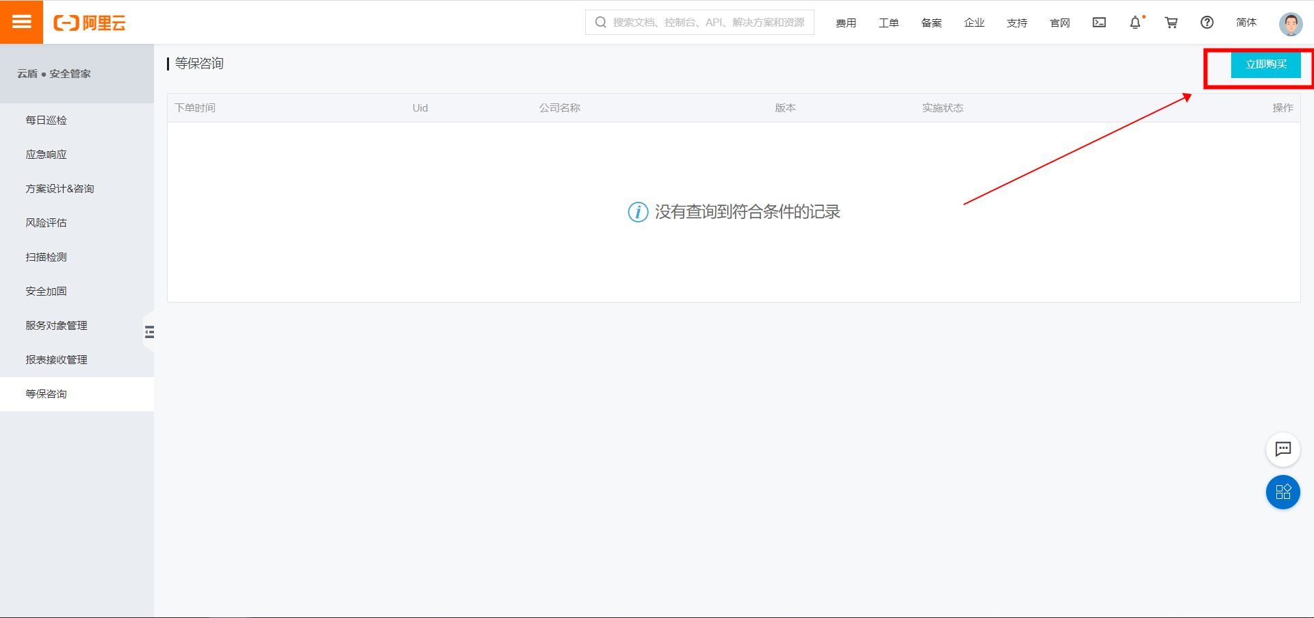Select 安全加固 in the sidebar

point(77,291)
